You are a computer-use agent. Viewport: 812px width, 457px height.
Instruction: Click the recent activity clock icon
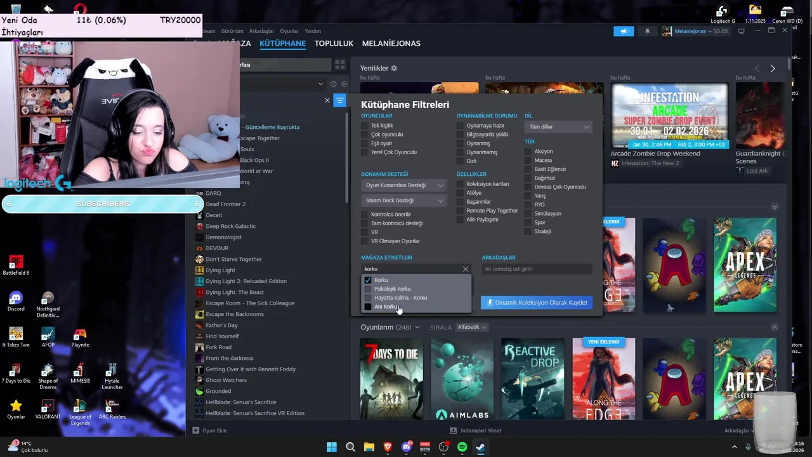coord(334,84)
